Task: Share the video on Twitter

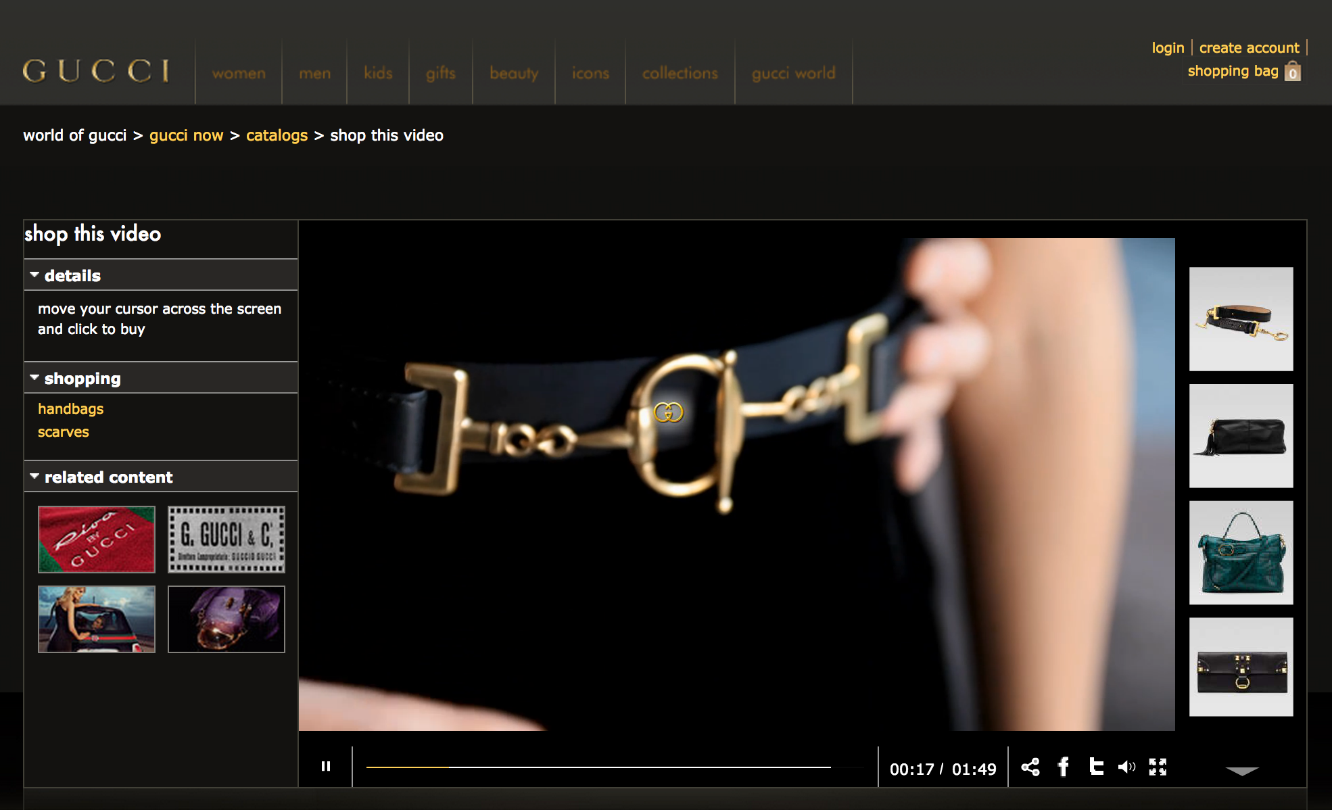Action: tap(1096, 766)
